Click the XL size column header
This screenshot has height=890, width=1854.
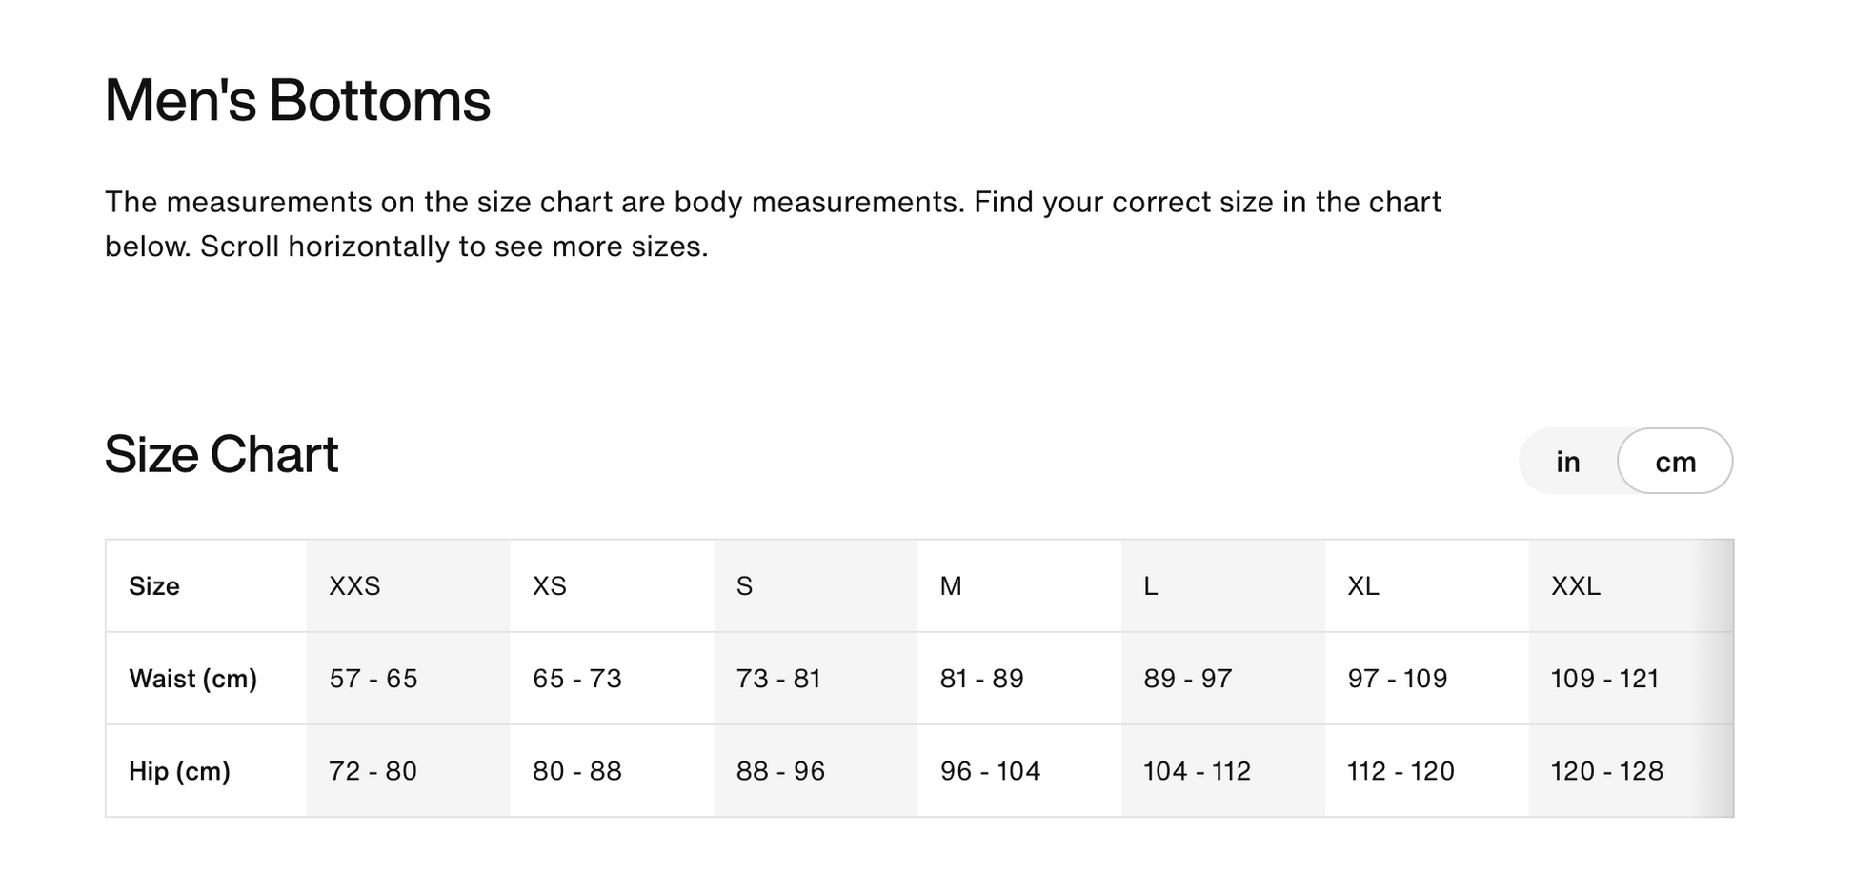1363,586
